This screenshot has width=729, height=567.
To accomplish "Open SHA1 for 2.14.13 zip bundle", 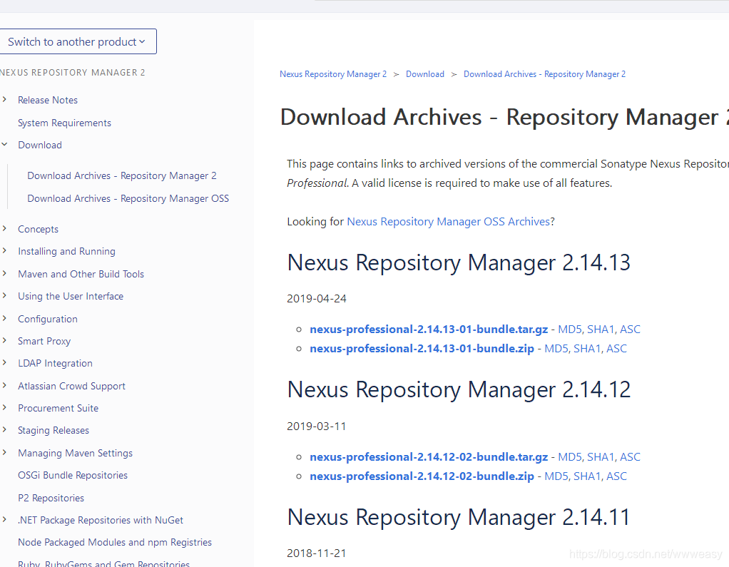I will (x=587, y=349).
